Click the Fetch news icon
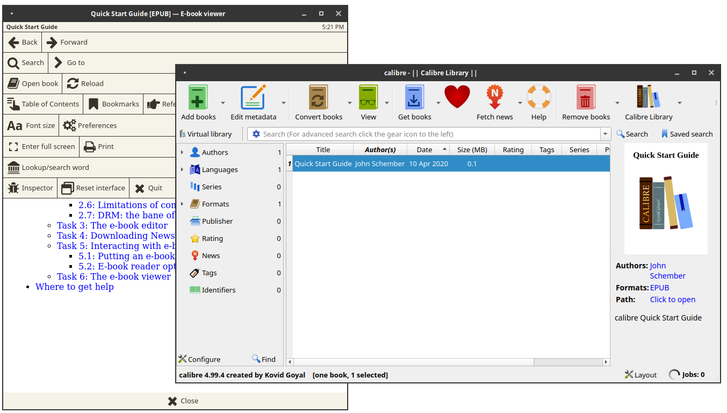This screenshot has width=727, height=413. (x=494, y=98)
